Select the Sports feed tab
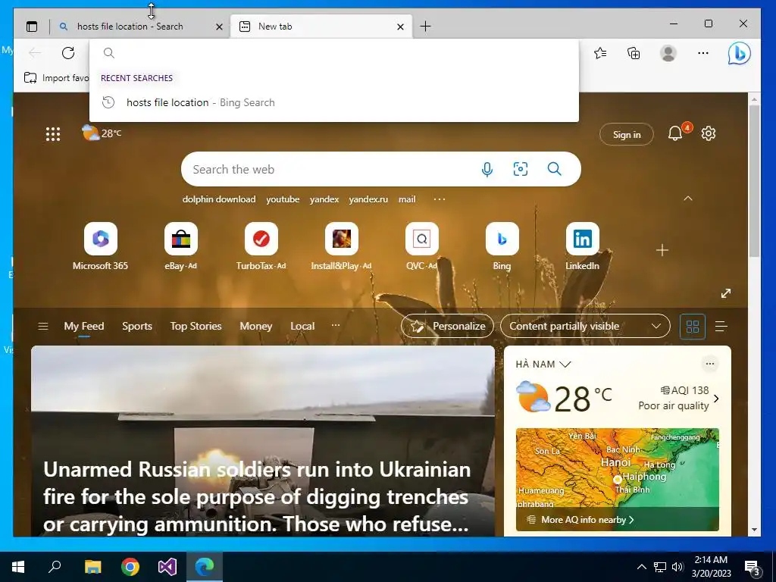 pos(137,326)
